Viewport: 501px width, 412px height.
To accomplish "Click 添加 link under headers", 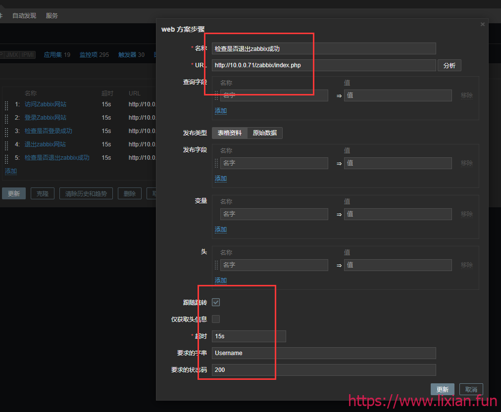I will [x=221, y=280].
